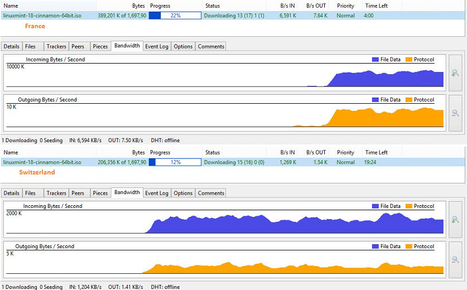The height and width of the screenshot is (290, 467).
Task: Zoom out the Switzerland 5 K outgoing graph
Action: [x=455, y=260]
